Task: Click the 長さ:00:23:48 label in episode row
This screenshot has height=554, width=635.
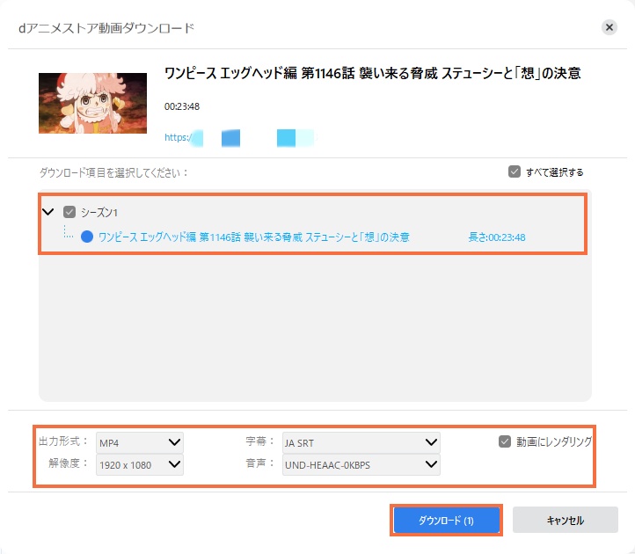Action: tap(496, 237)
